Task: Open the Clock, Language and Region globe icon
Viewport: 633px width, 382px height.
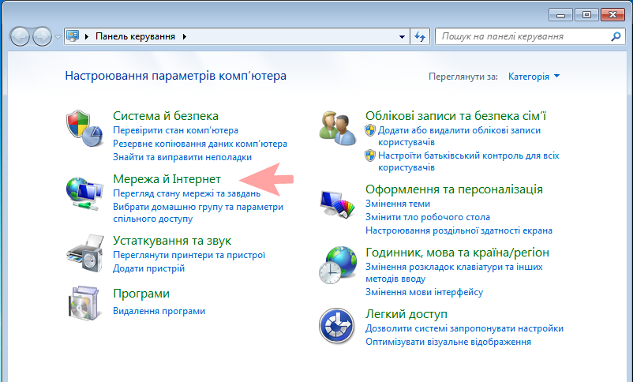Action: point(338,265)
